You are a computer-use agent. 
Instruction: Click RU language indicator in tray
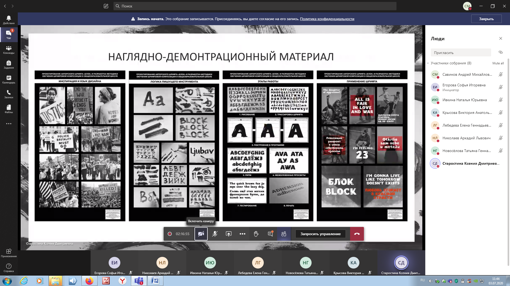423,280
